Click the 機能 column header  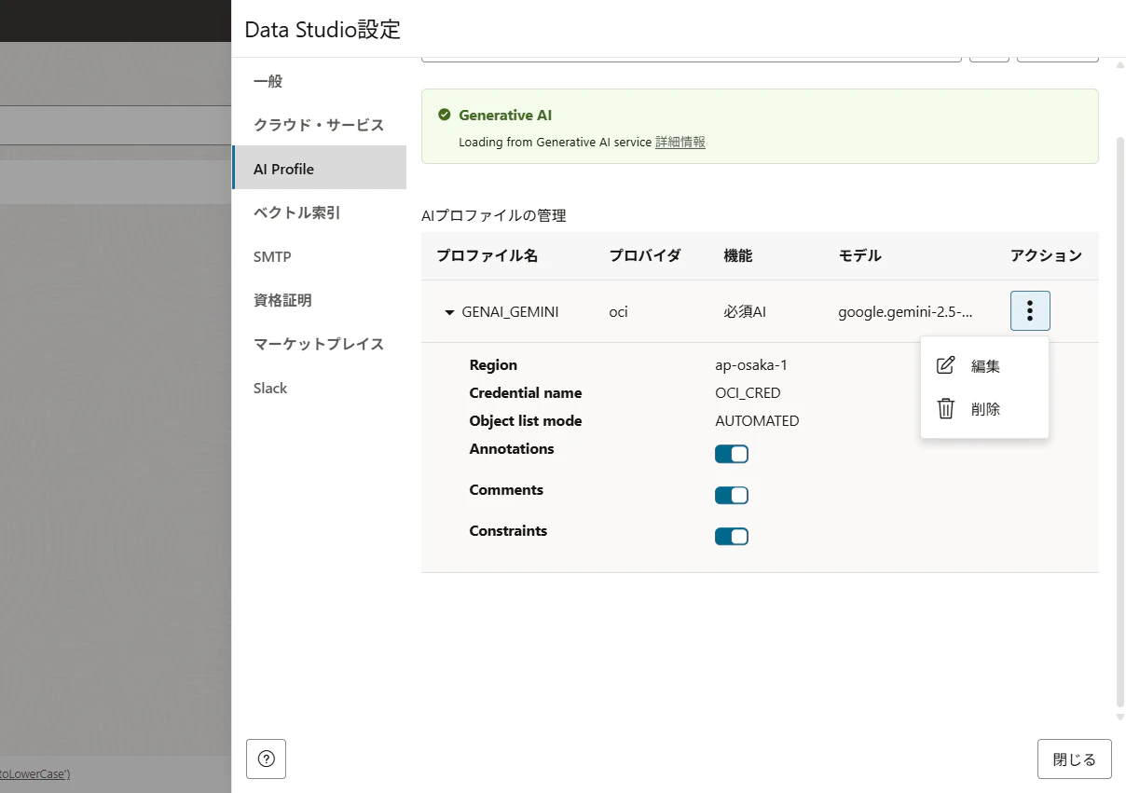(737, 255)
